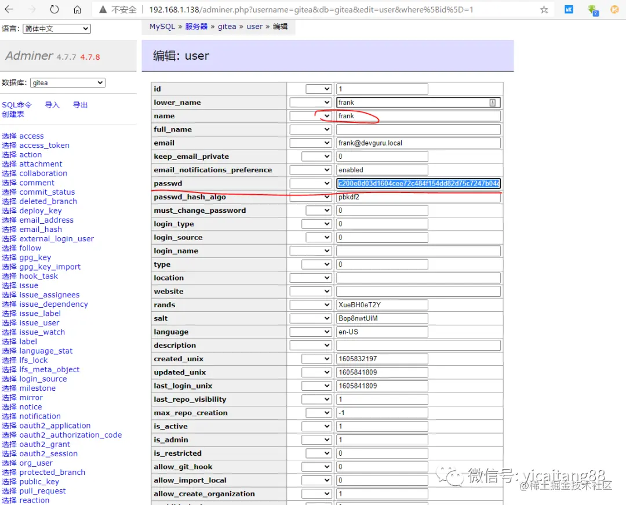The width and height of the screenshot is (626, 505).
Task: Open the green extension icon in toolbar
Action: pos(593,10)
